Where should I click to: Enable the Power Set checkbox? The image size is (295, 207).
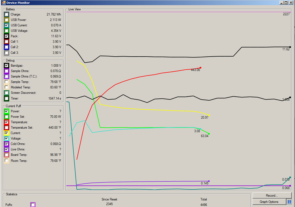pos(6,117)
